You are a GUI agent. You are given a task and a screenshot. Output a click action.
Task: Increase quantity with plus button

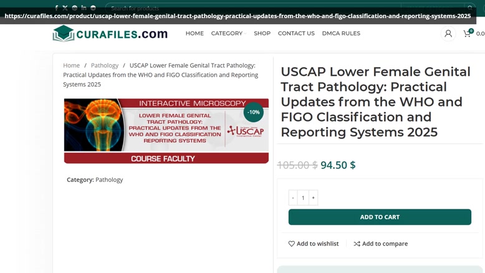[x=313, y=198]
